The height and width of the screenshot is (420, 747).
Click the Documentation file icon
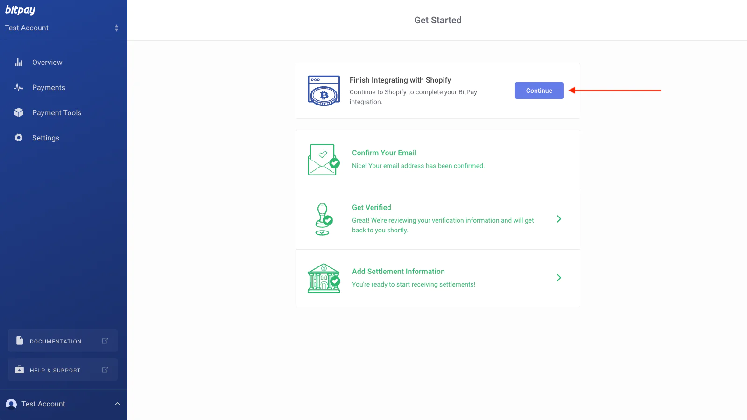tap(20, 341)
